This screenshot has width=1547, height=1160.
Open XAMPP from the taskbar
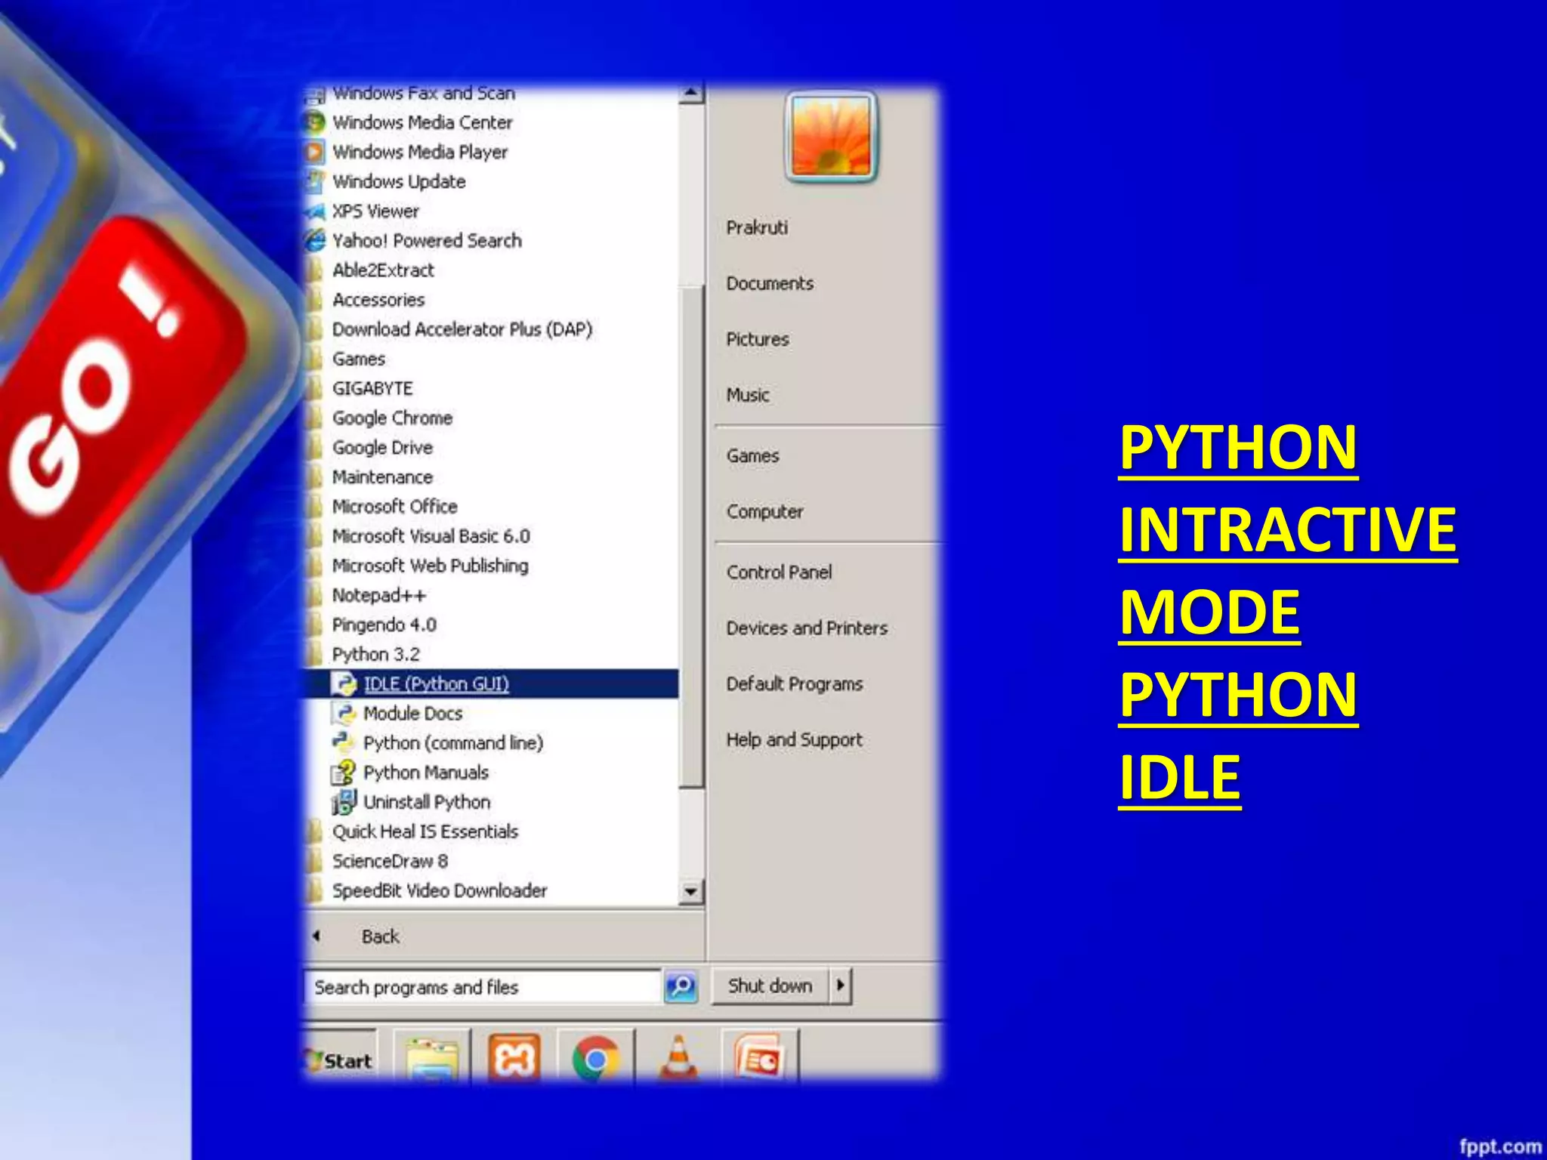click(514, 1059)
